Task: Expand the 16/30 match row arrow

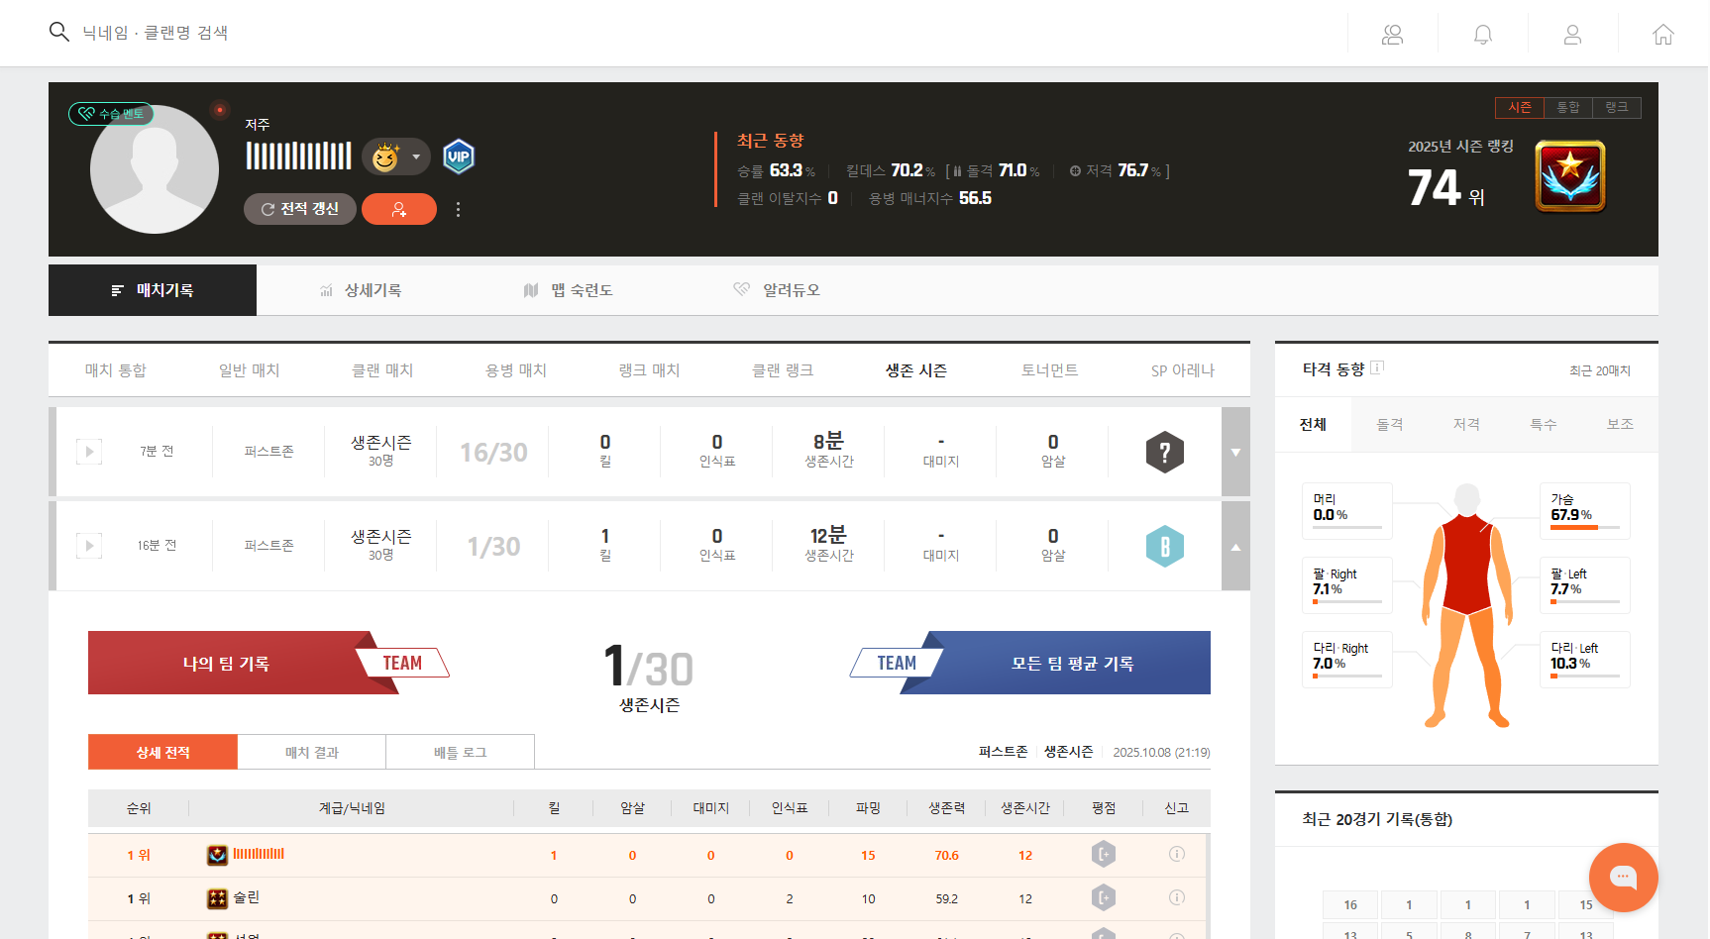Action: (x=1235, y=453)
